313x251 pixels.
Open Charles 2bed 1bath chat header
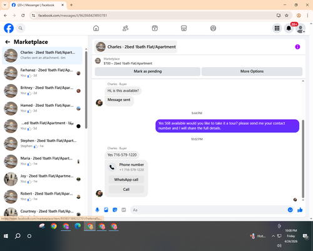click(x=136, y=47)
